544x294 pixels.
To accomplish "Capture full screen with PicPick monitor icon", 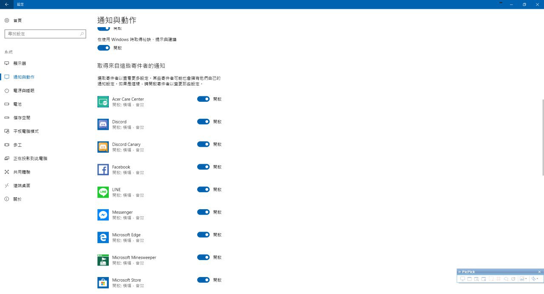I will point(462,279).
